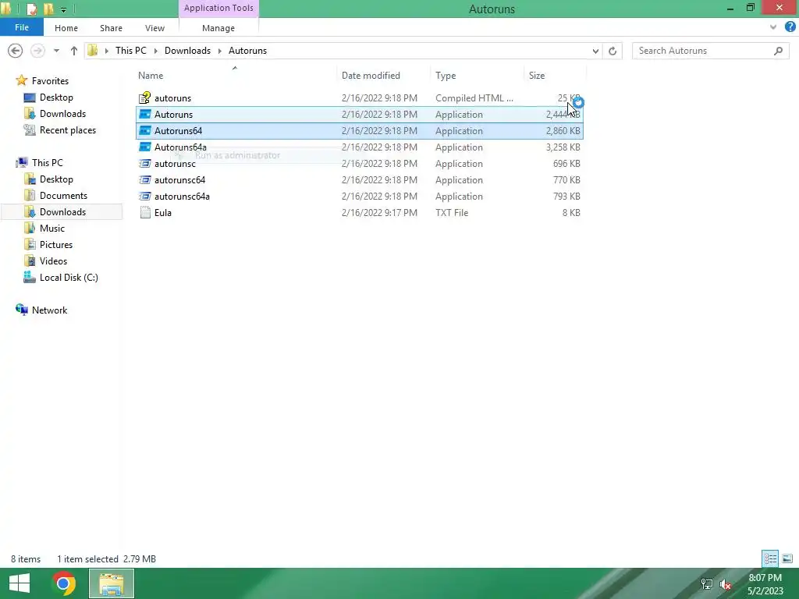Screen dimensions: 799x599
Task: Open Documents under This PC
Action: (63, 196)
